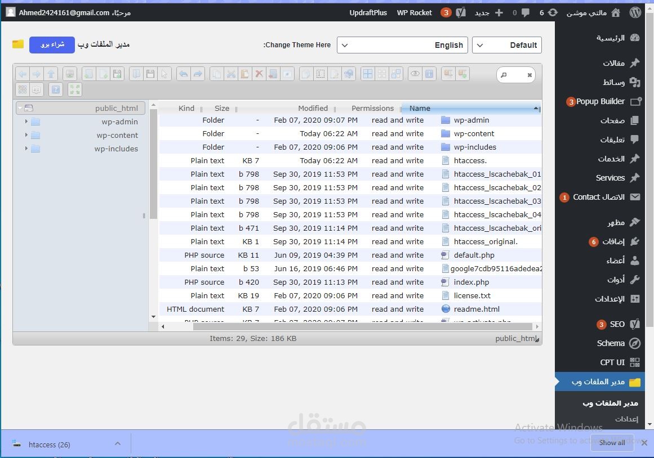Click inside the file search field
This screenshot has height=458, width=654.
click(x=516, y=75)
